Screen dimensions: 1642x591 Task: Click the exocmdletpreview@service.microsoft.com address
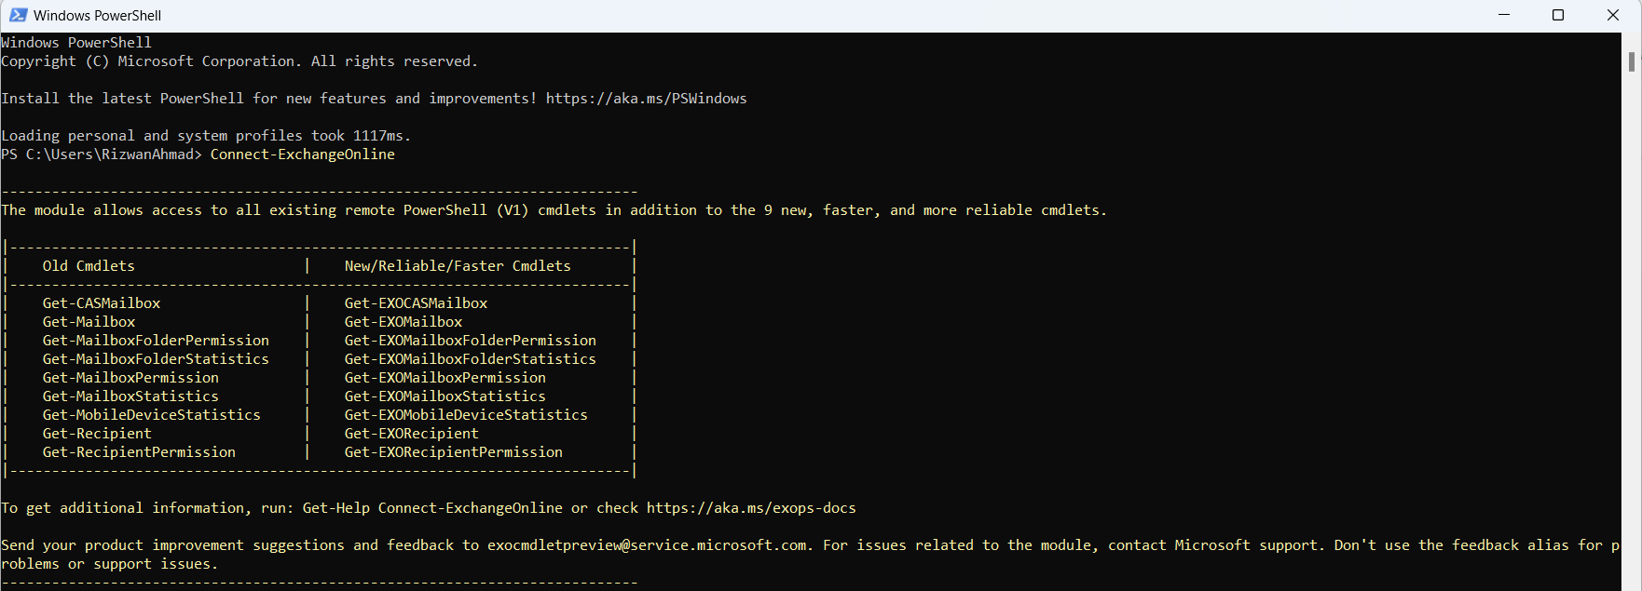(x=648, y=545)
